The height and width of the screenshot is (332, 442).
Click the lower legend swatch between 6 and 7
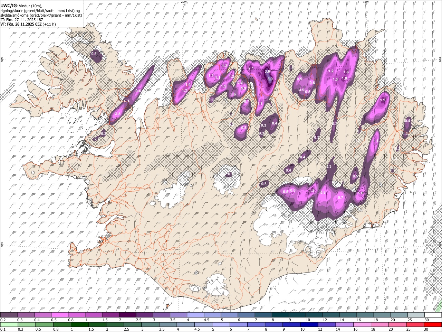tap(239, 325)
